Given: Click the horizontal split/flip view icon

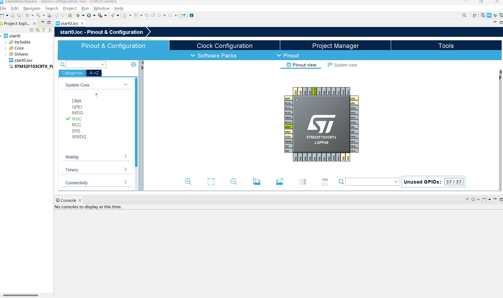Looking at the screenshot, I should (325, 182).
